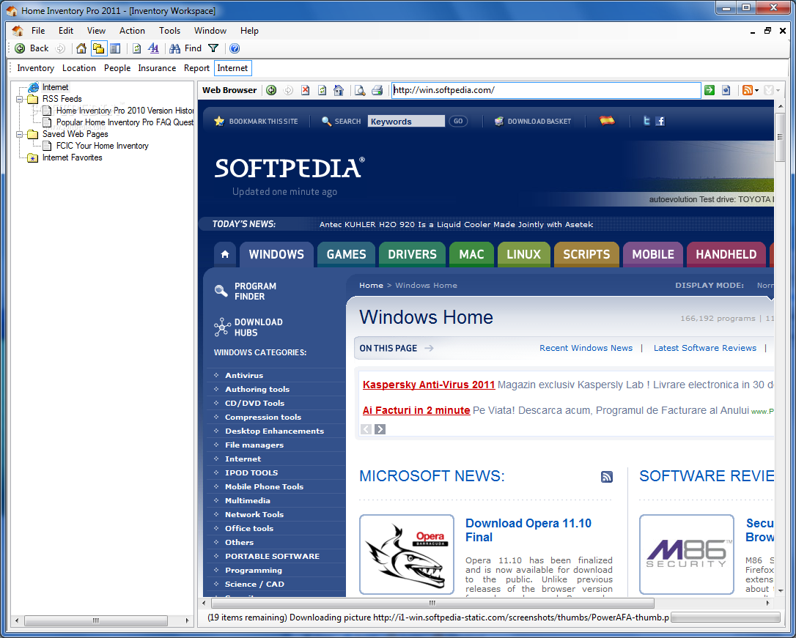This screenshot has width=796, height=638.
Task: Click the Spanish flag icon
Action: coord(607,121)
